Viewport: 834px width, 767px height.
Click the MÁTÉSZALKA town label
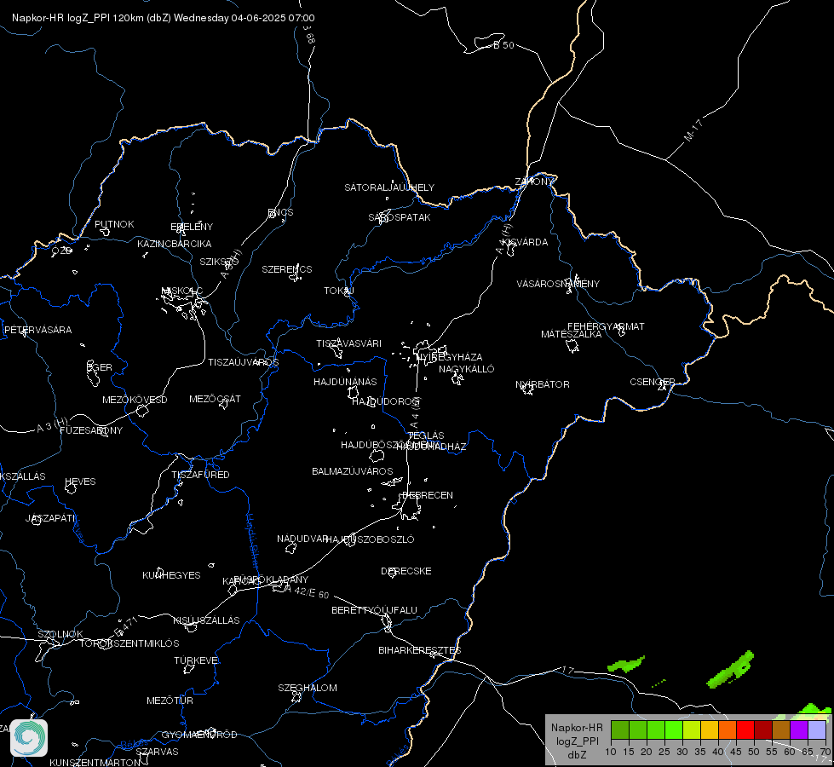tap(572, 334)
